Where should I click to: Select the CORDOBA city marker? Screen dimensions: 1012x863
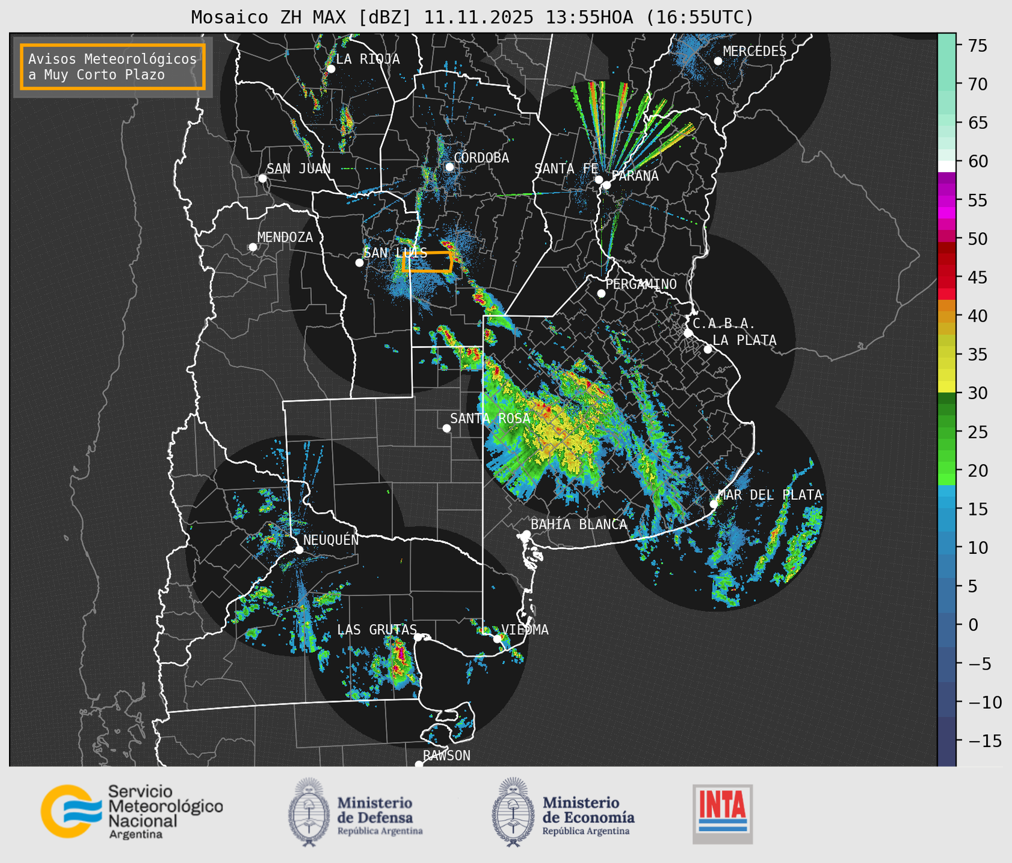point(449,167)
